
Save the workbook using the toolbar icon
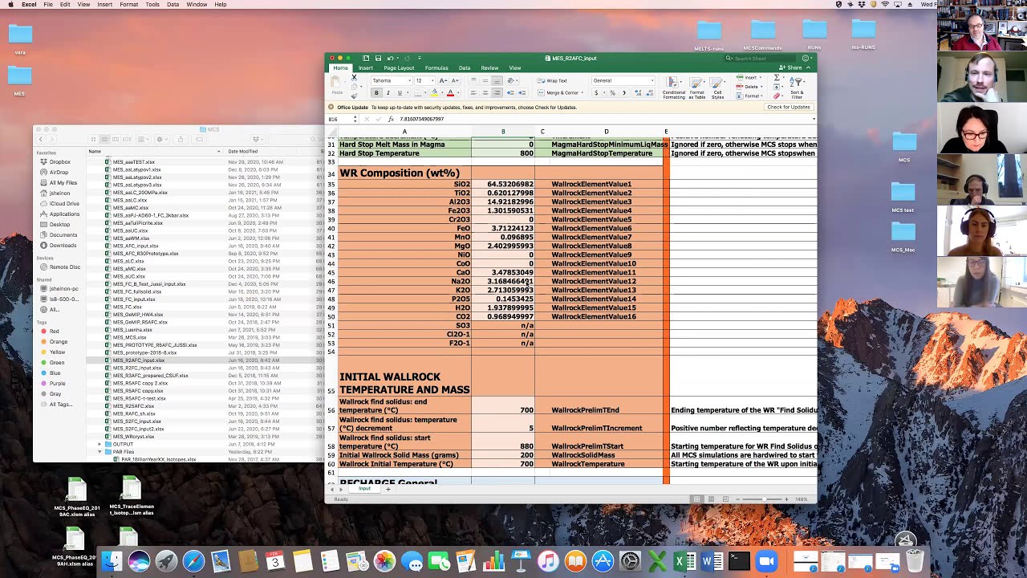pos(378,58)
